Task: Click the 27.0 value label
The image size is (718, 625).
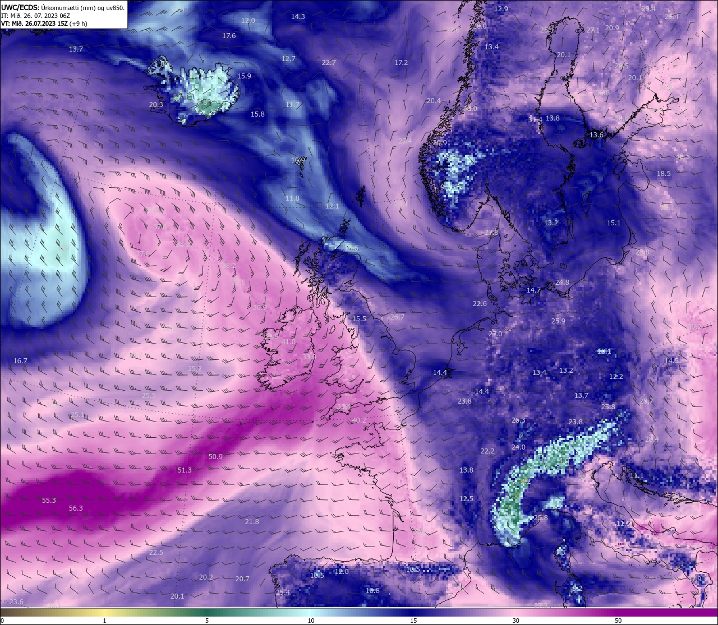Action: [x=495, y=334]
